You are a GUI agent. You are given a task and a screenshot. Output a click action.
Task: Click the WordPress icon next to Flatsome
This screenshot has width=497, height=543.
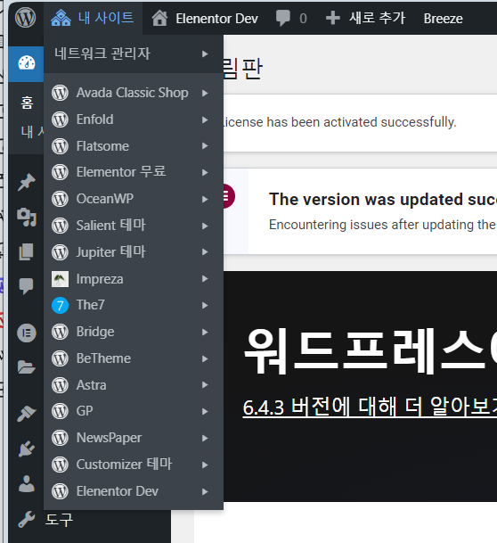point(61,146)
